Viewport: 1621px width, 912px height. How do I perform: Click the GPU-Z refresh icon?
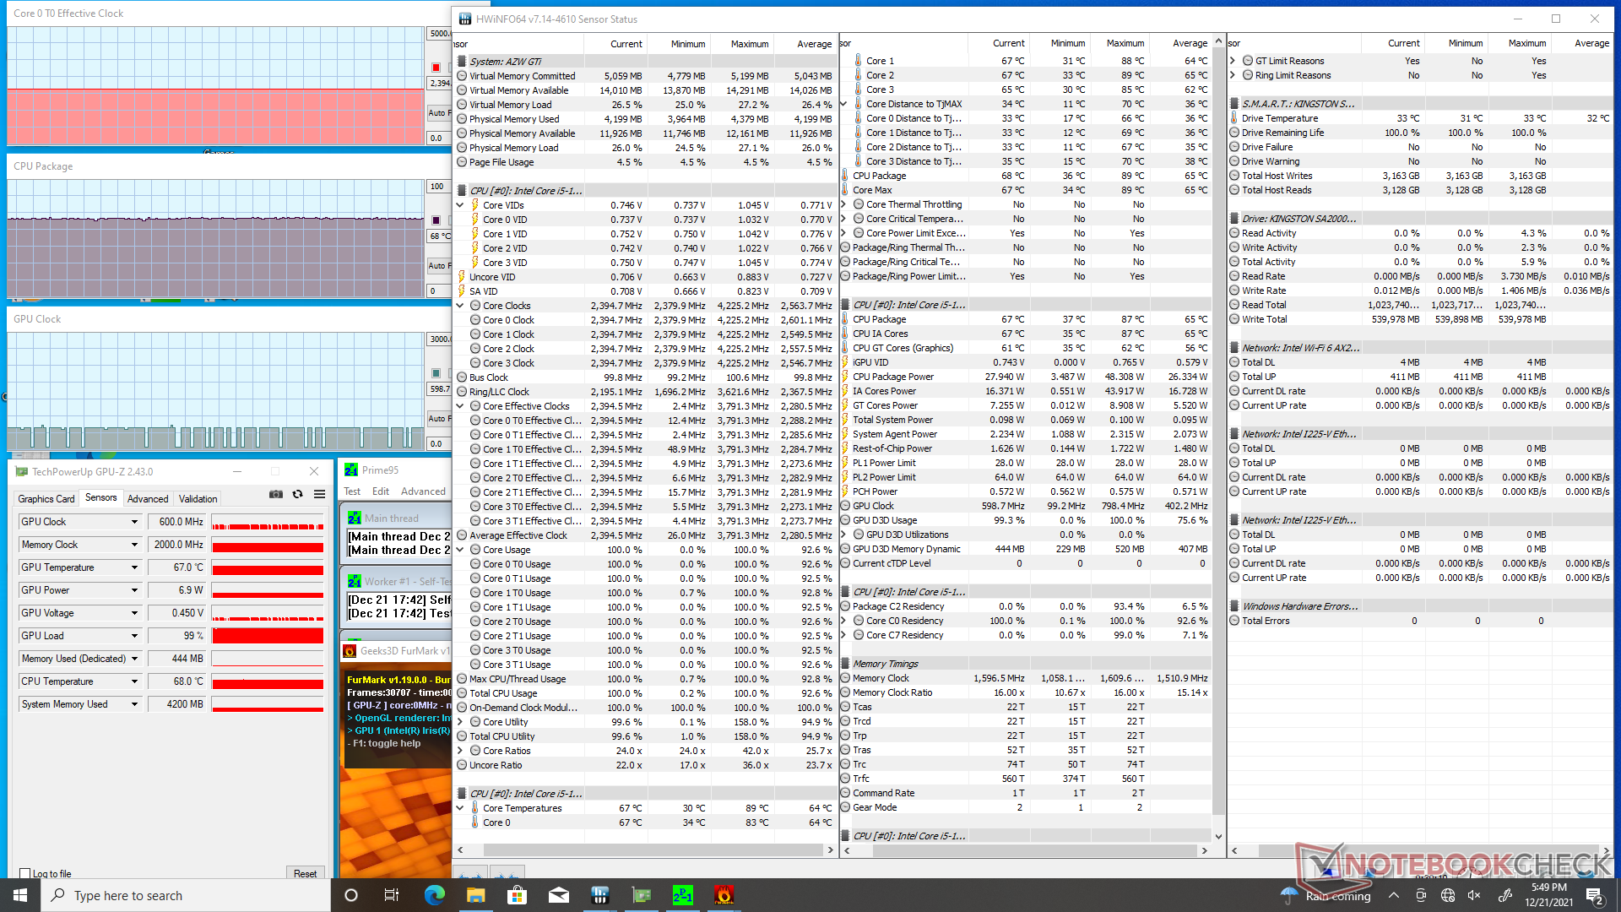click(x=297, y=494)
